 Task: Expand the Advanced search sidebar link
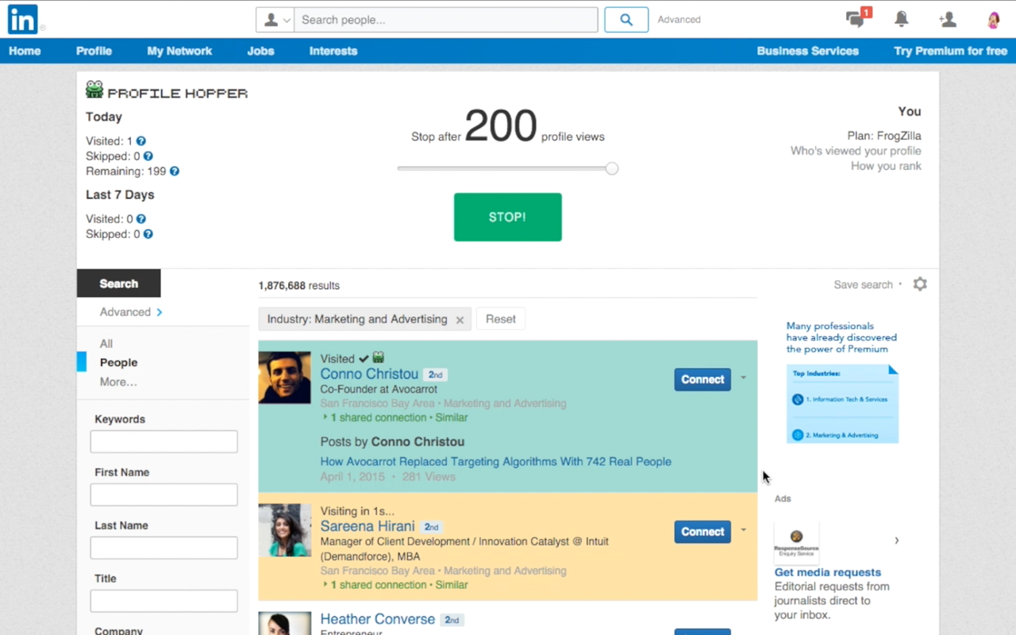point(131,312)
